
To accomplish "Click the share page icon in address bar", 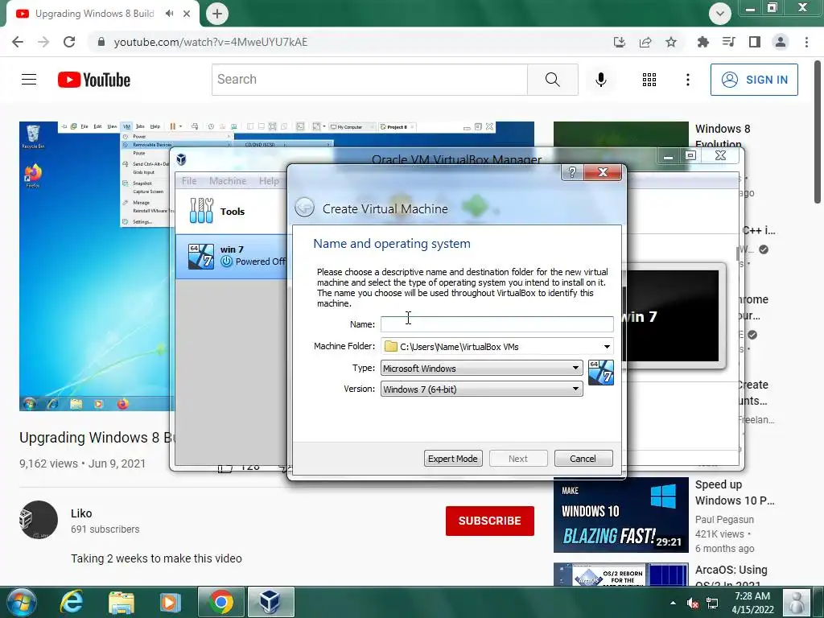I will coord(645,42).
